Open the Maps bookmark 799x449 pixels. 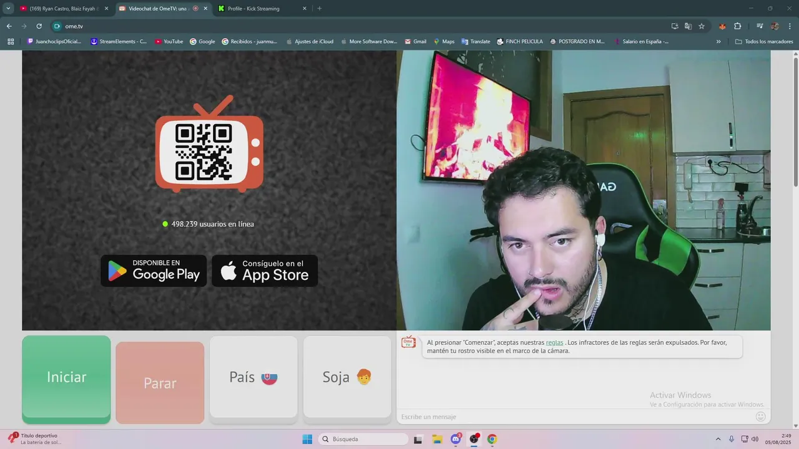(444, 42)
